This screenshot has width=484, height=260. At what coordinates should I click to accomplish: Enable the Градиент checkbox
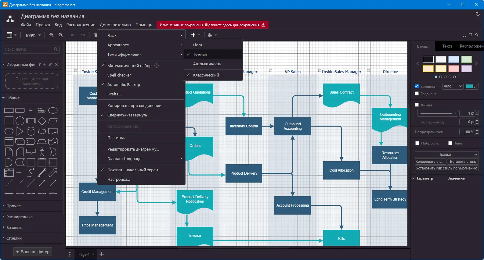click(417, 94)
